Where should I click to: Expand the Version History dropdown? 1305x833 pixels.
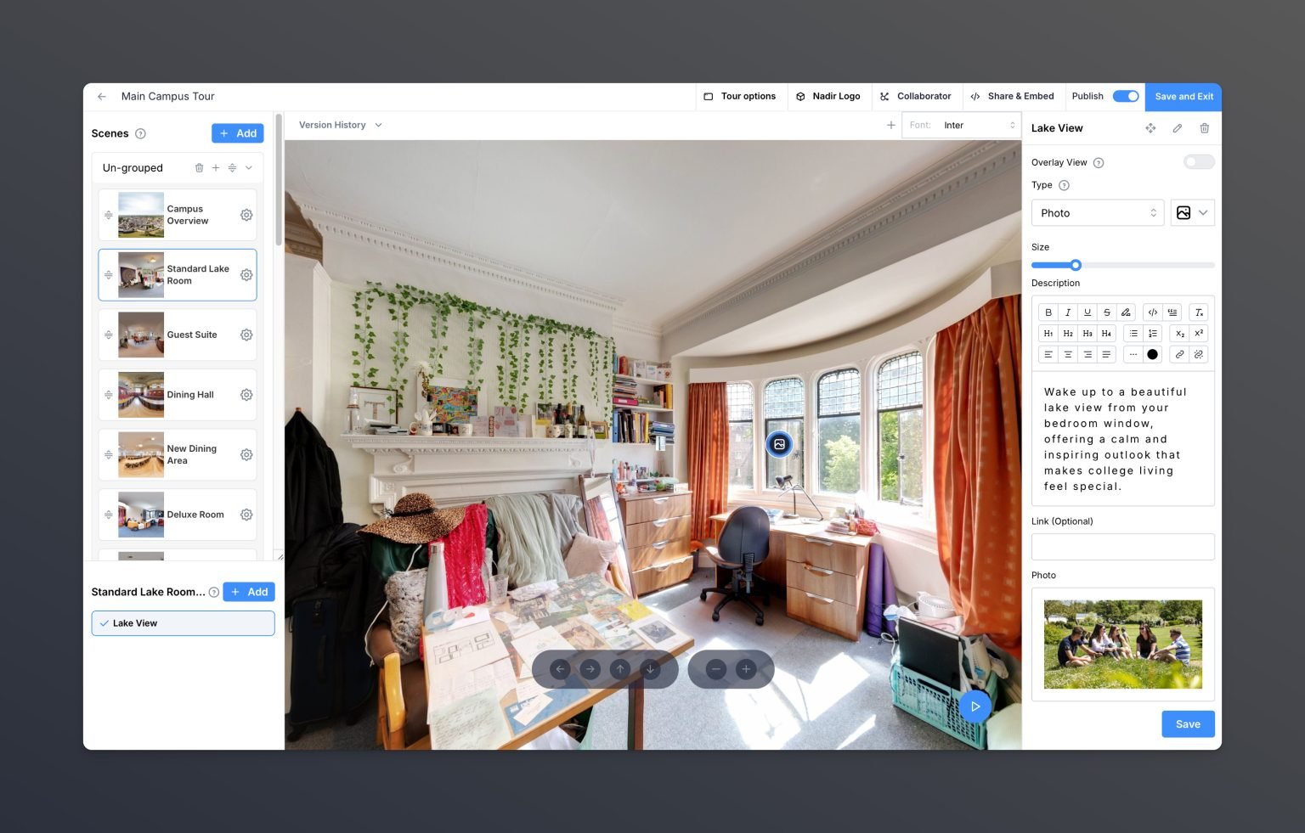click(x=340, y=125)
